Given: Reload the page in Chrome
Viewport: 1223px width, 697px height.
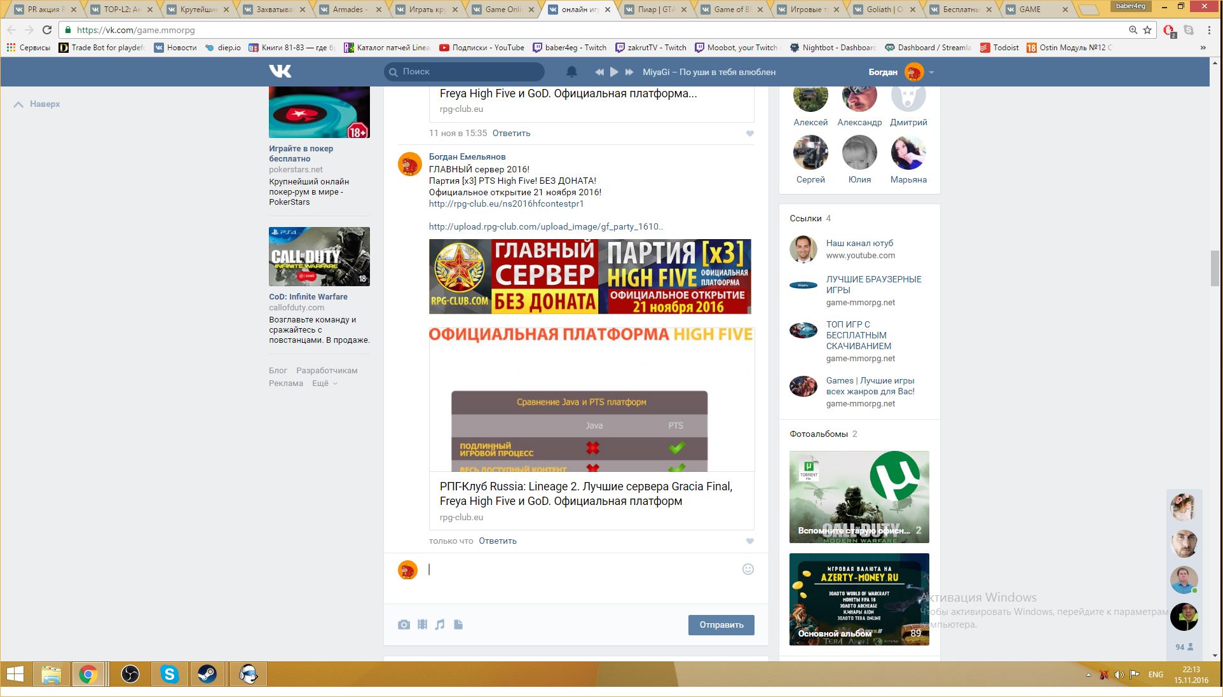Looking at the screenshot, I should coord(46,30).
